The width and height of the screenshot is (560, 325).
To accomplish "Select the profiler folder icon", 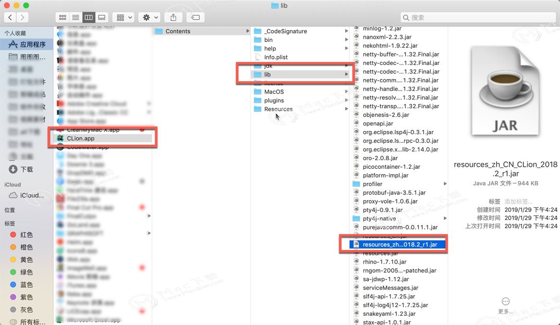I will click(356, 184).
